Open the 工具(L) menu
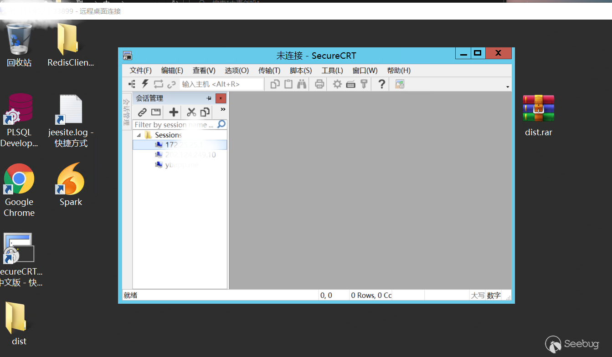 click(x=332, y=71)
